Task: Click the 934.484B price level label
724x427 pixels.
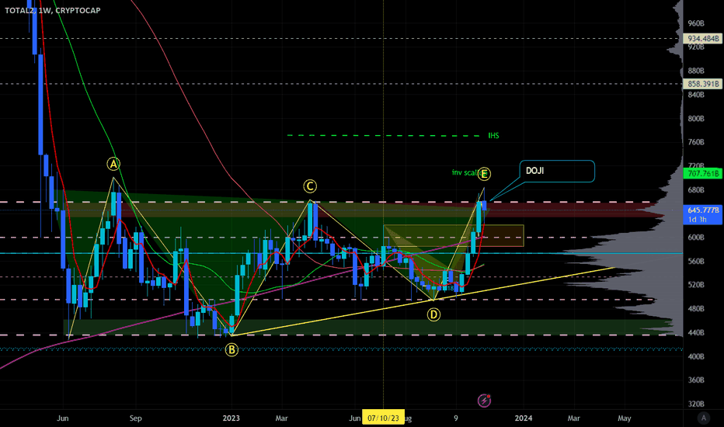Action: pos(702,39)
